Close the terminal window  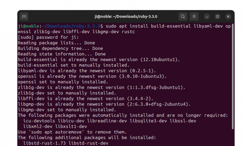[228, 16]
